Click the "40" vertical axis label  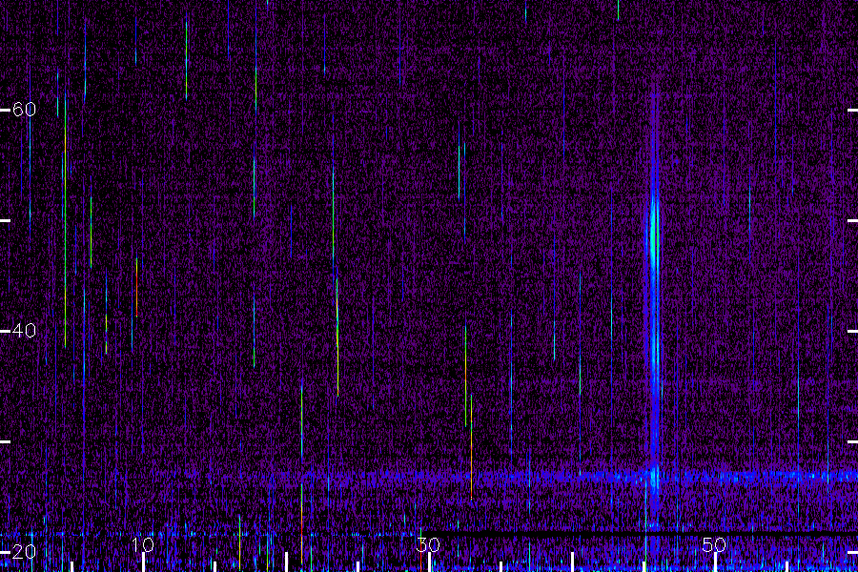tap(24, 331)
